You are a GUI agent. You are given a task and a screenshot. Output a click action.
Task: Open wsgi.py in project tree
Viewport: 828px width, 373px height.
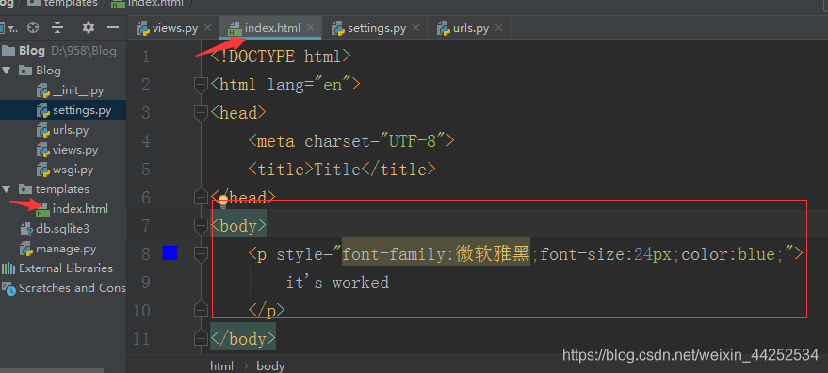pos(65,170)
